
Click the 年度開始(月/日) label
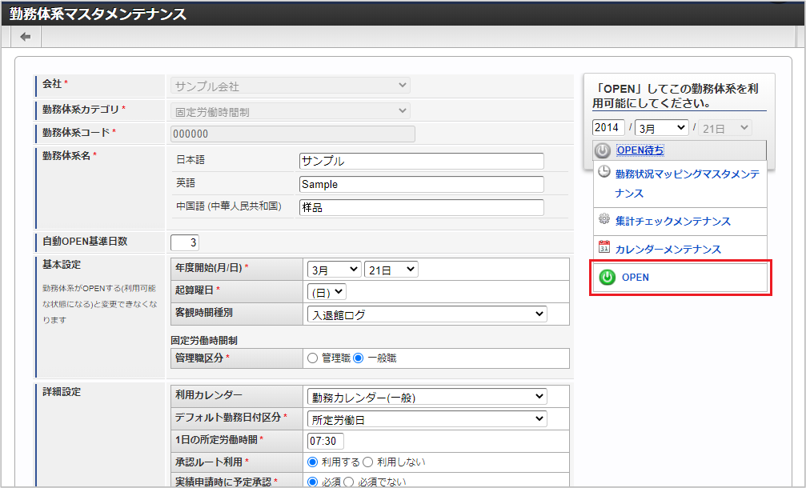[x=209, y=268]
